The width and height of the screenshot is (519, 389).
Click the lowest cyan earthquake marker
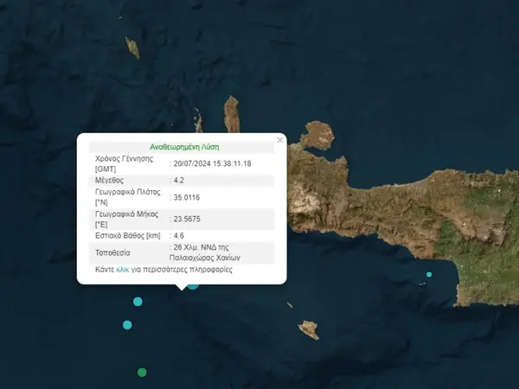tap(127, 325)
